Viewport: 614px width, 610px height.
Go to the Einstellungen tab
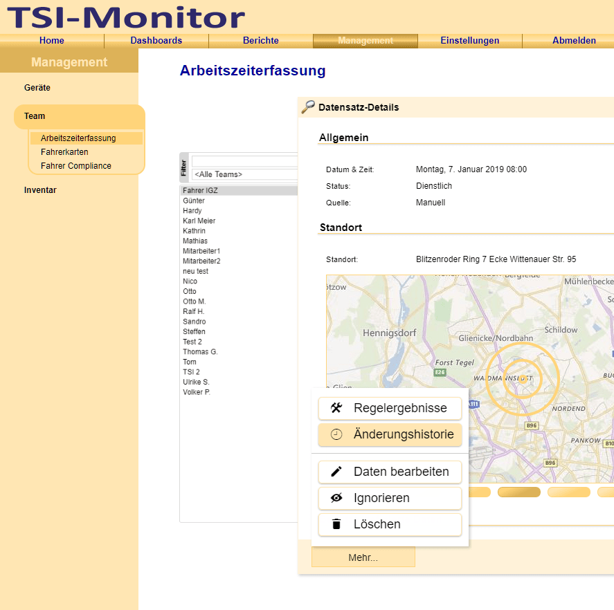pyautogui.click(x=470, y=41)
